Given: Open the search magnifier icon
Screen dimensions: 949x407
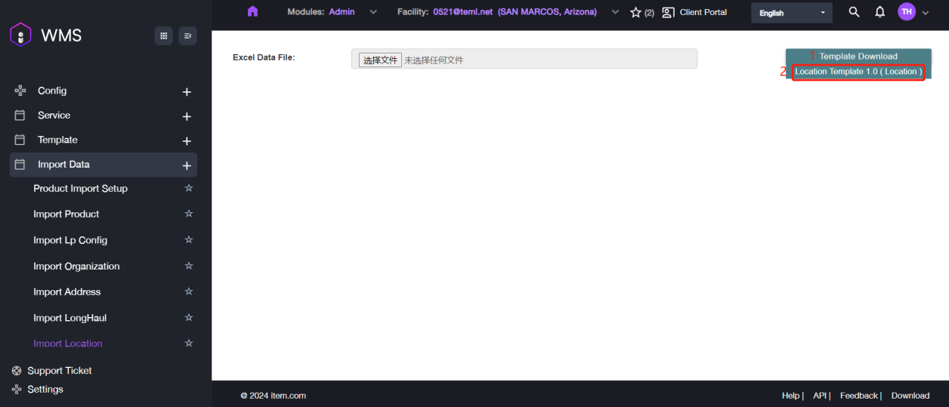Looking at the screenshot, I should [854, 12].
